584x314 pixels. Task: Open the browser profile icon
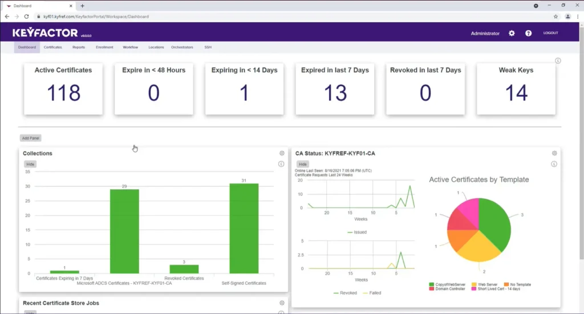567,17
